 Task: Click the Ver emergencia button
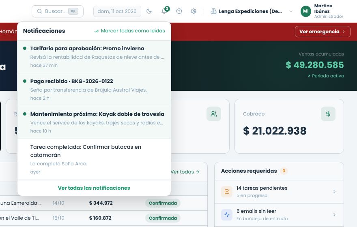323,32
